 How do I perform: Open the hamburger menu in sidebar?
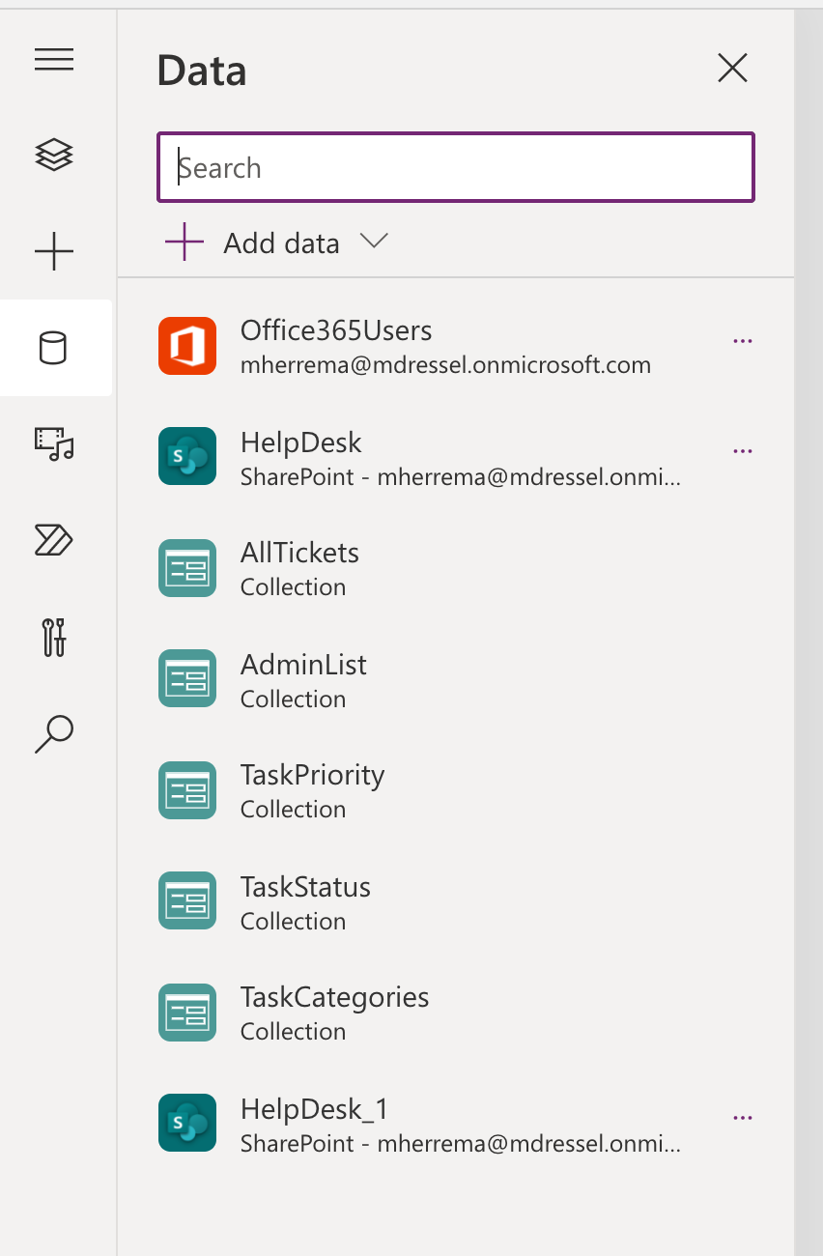tap(54, 60)
